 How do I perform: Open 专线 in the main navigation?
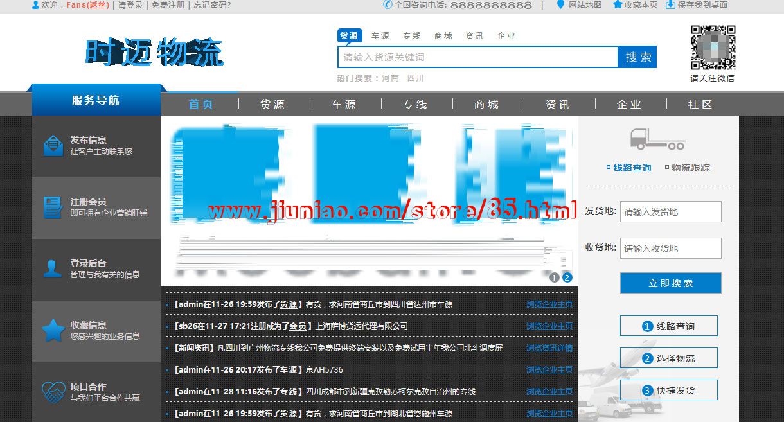point(415,105)
